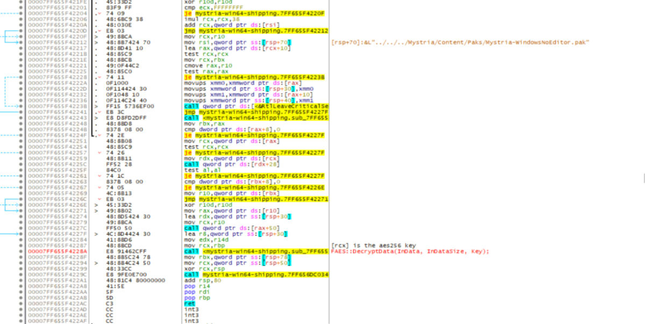
Task: Toggle breakpoint dot beside 00007FF655F42204
Action: click(x=21, y=13)
